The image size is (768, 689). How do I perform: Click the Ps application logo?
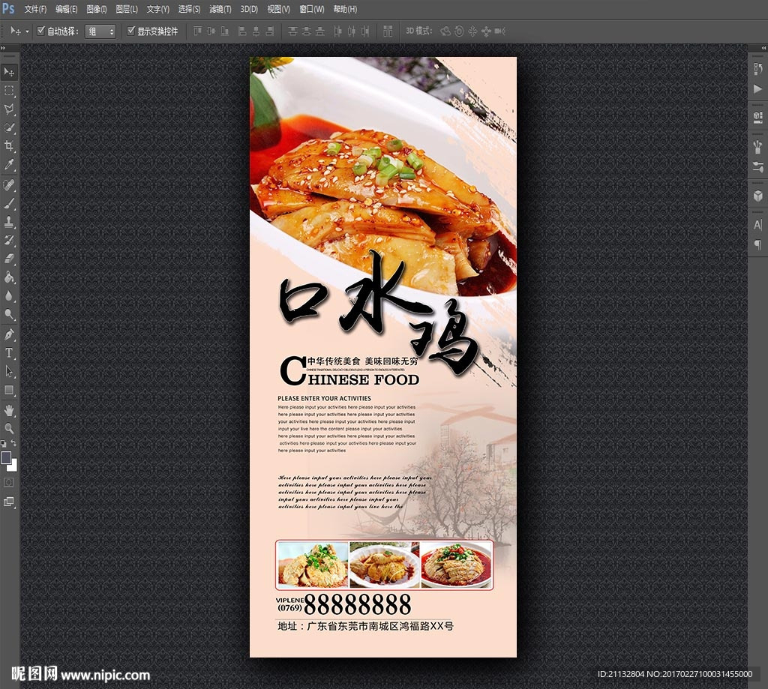pyautogui.click(x=8, y=8)
